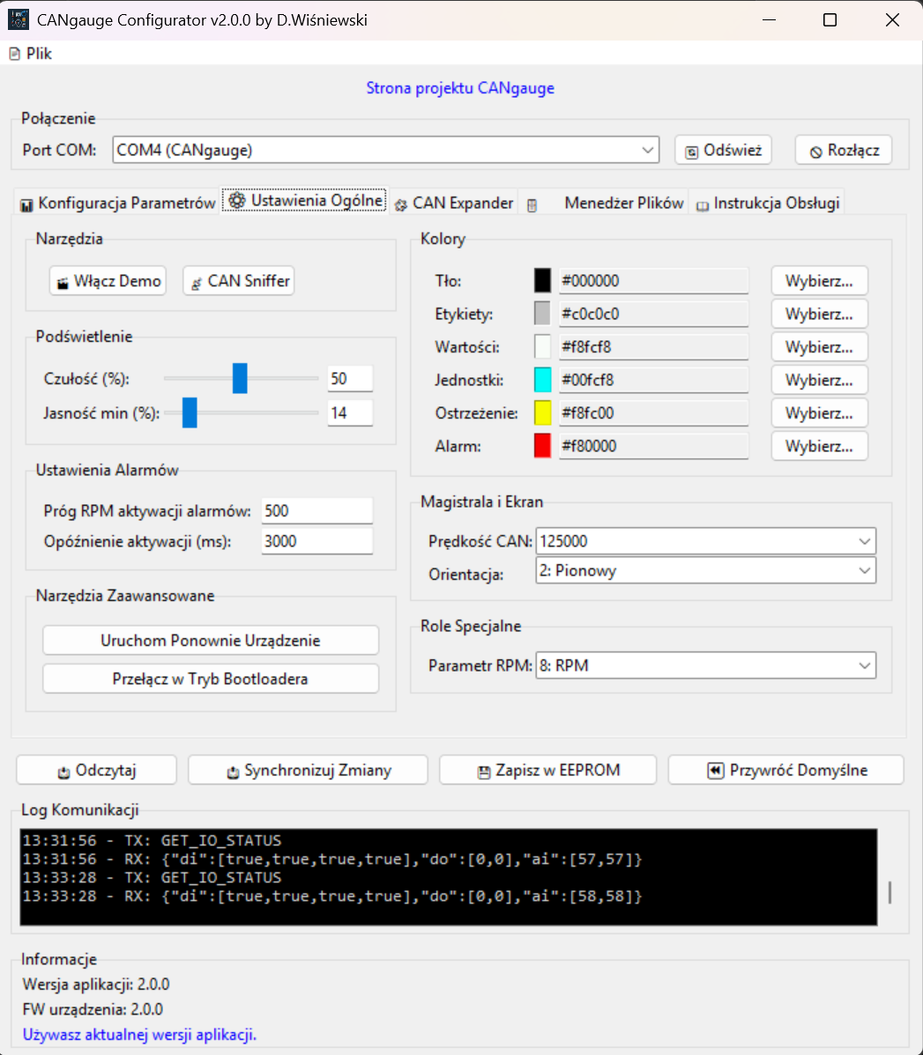923x1055 pixels.
Task: Click Wybierz button for Jednostki color
Action: 819,380
